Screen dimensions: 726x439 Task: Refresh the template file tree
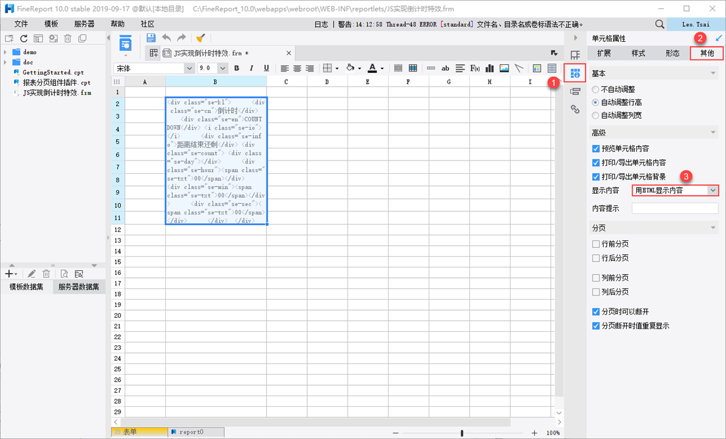point(24,38)
